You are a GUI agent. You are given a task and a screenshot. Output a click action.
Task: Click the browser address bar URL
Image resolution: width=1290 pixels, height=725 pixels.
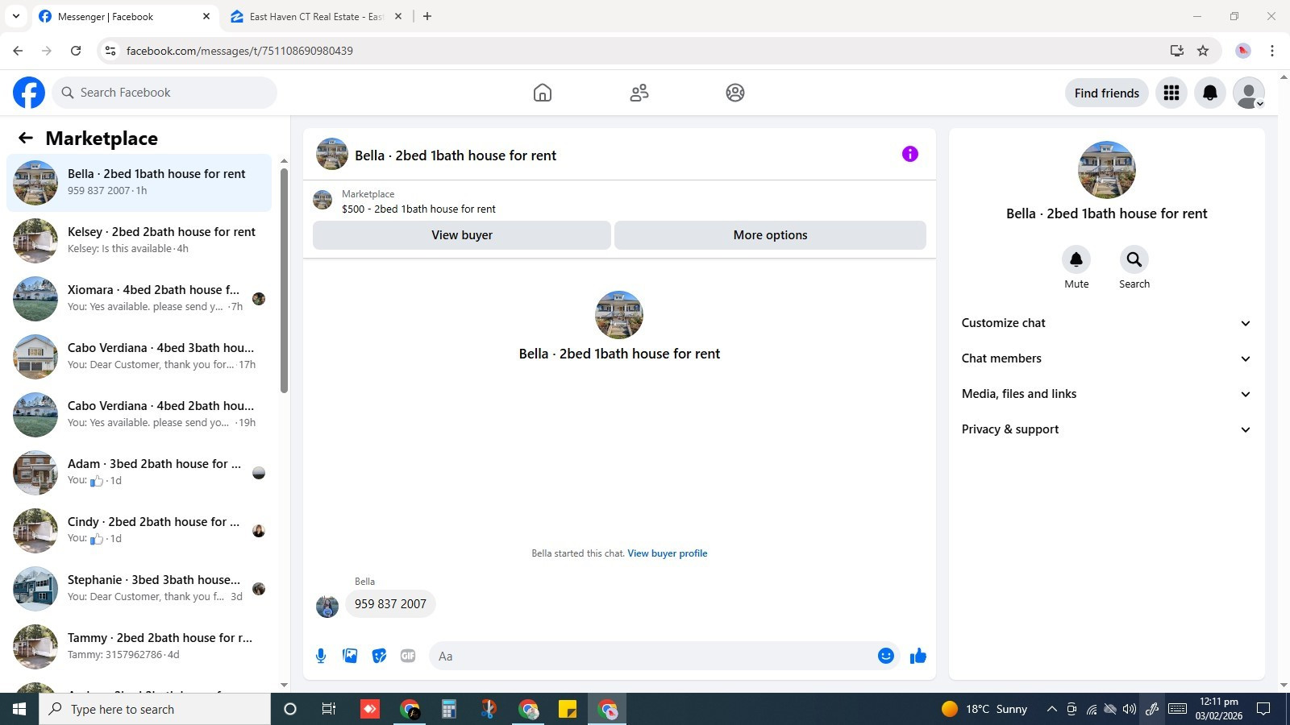(239, 51)
